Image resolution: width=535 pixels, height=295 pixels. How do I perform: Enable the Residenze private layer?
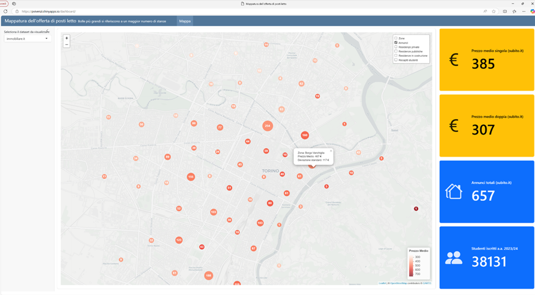click(x=396, y=47)
